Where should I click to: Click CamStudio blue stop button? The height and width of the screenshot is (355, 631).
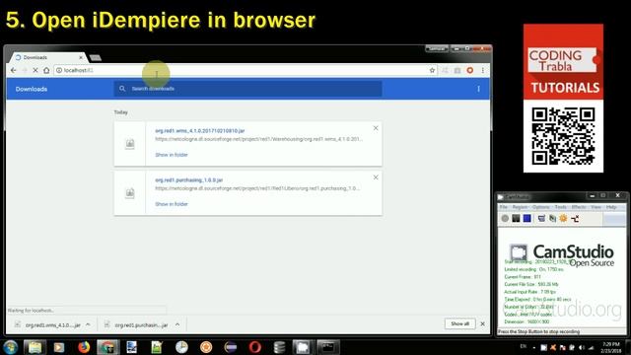click(x=526, y=218)
